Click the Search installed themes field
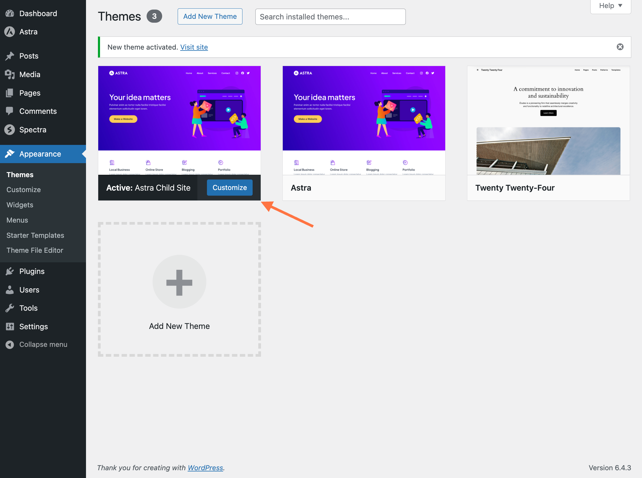 pos(330,17)
